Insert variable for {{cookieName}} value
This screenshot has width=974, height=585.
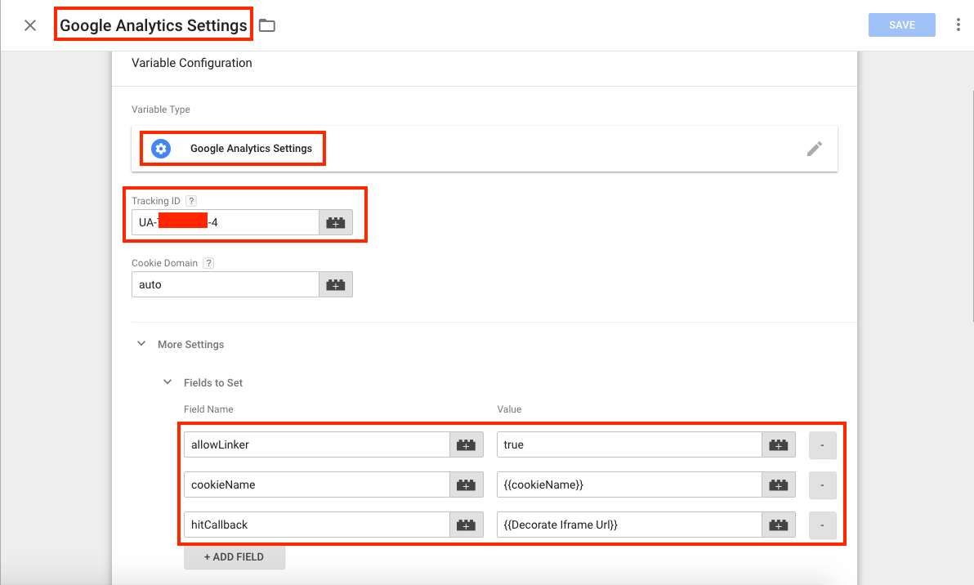pyautogui.click(x=779, y=485)
